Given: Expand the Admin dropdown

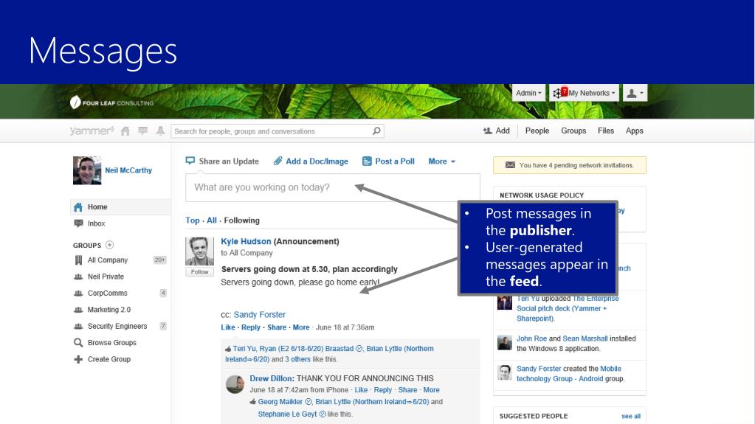Looking at the screenshot, I should coord(528,94).
